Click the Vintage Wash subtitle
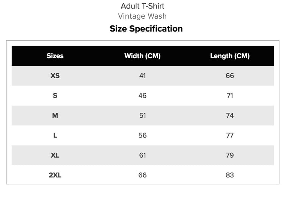Image resolution: width=284 pixels, height=204 pixels. [142, 16]
